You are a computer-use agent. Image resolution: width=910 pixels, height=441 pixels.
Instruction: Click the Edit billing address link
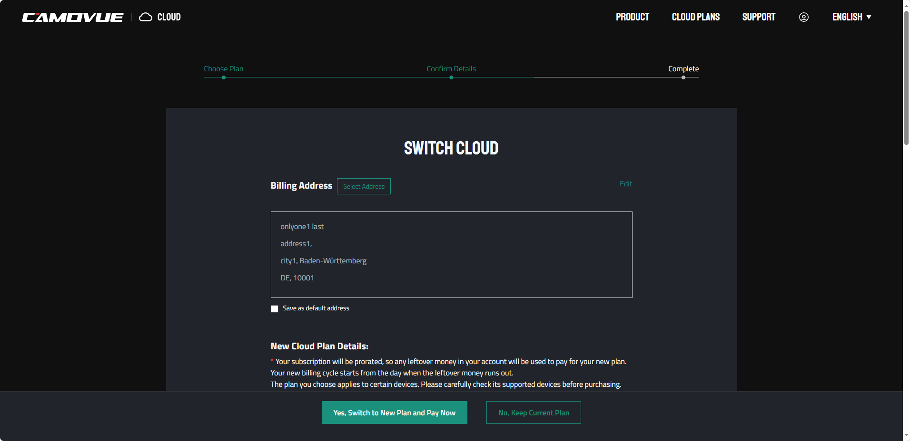click(626, 184)
